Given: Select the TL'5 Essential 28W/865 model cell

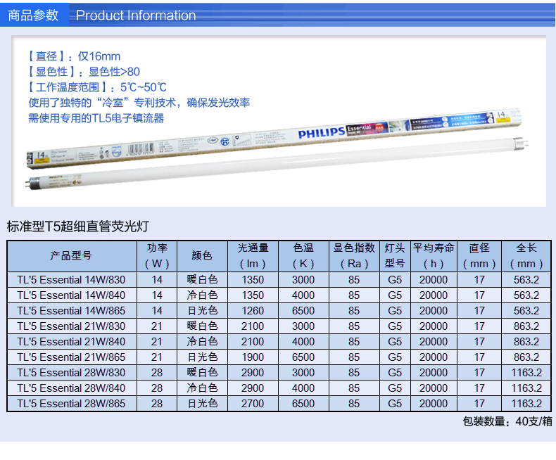Looking at the screenshot, I should pos(71,404).
